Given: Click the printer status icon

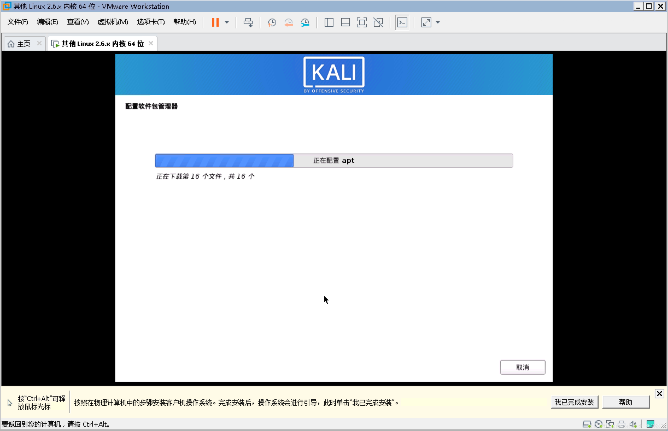Looking at the screenshot, I should click(622, 424).
